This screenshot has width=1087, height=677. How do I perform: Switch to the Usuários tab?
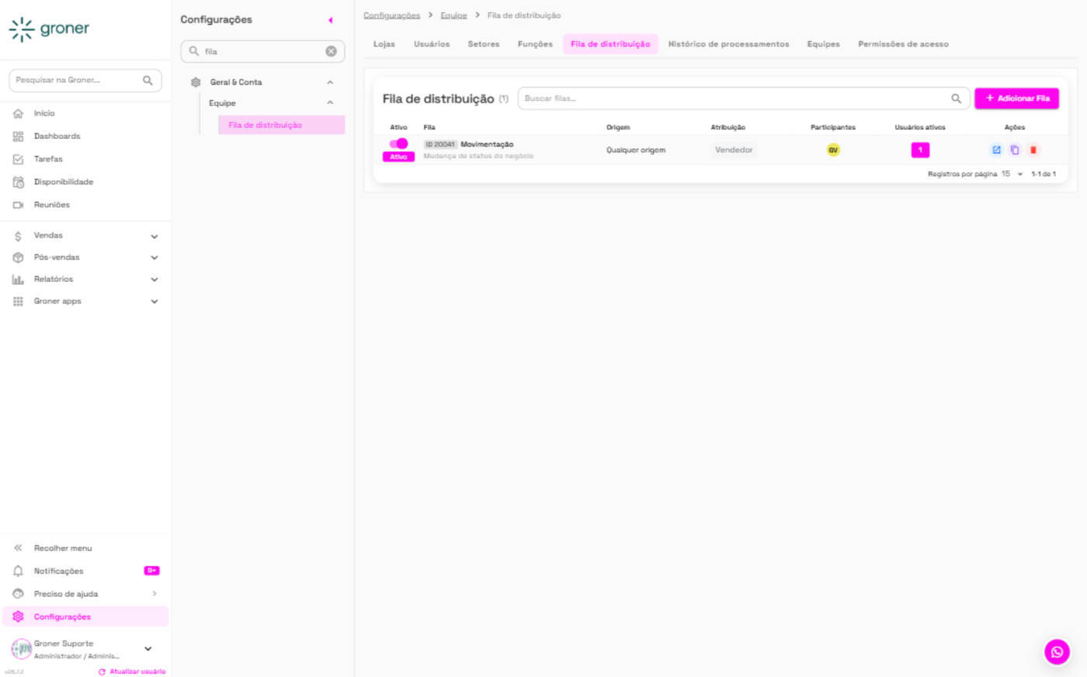point(432,44)
